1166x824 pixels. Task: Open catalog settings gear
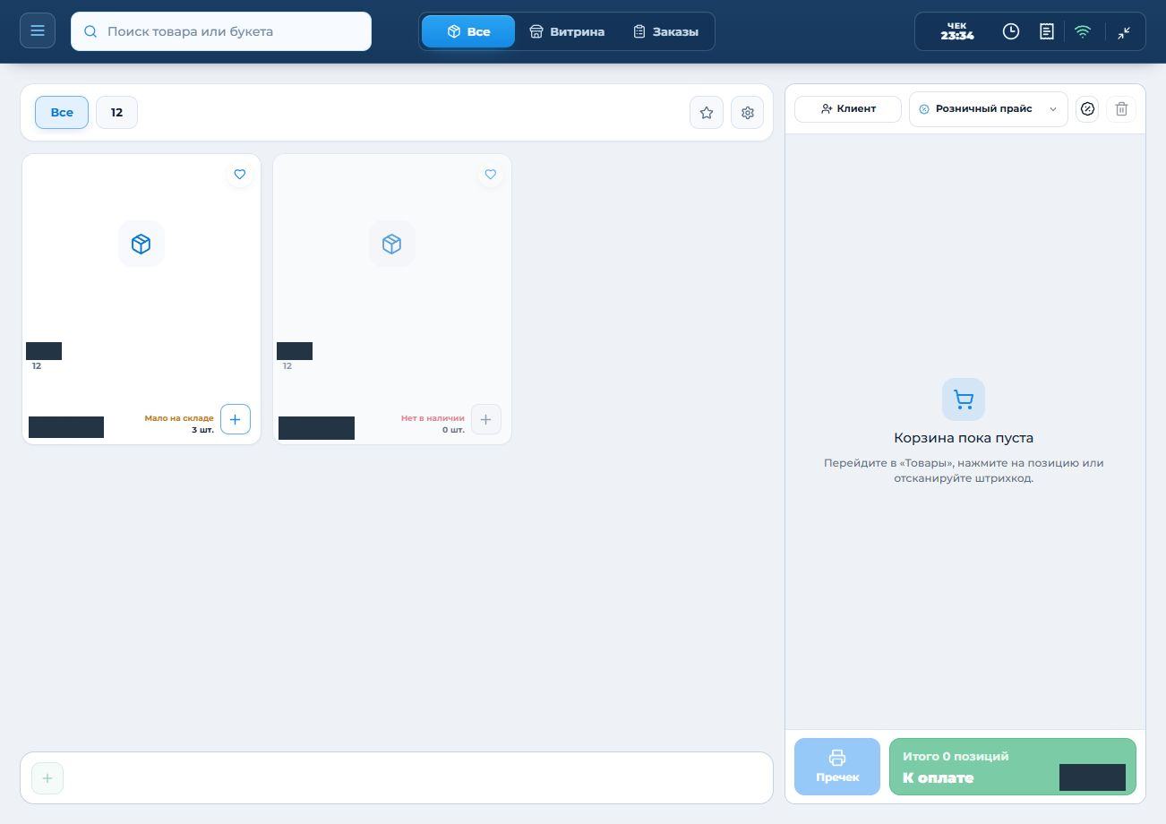pyautogui.click(x=748, y=113)
